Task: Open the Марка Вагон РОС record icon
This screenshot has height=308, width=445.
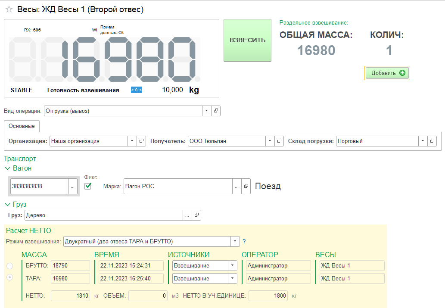Action: click(246, 186)
